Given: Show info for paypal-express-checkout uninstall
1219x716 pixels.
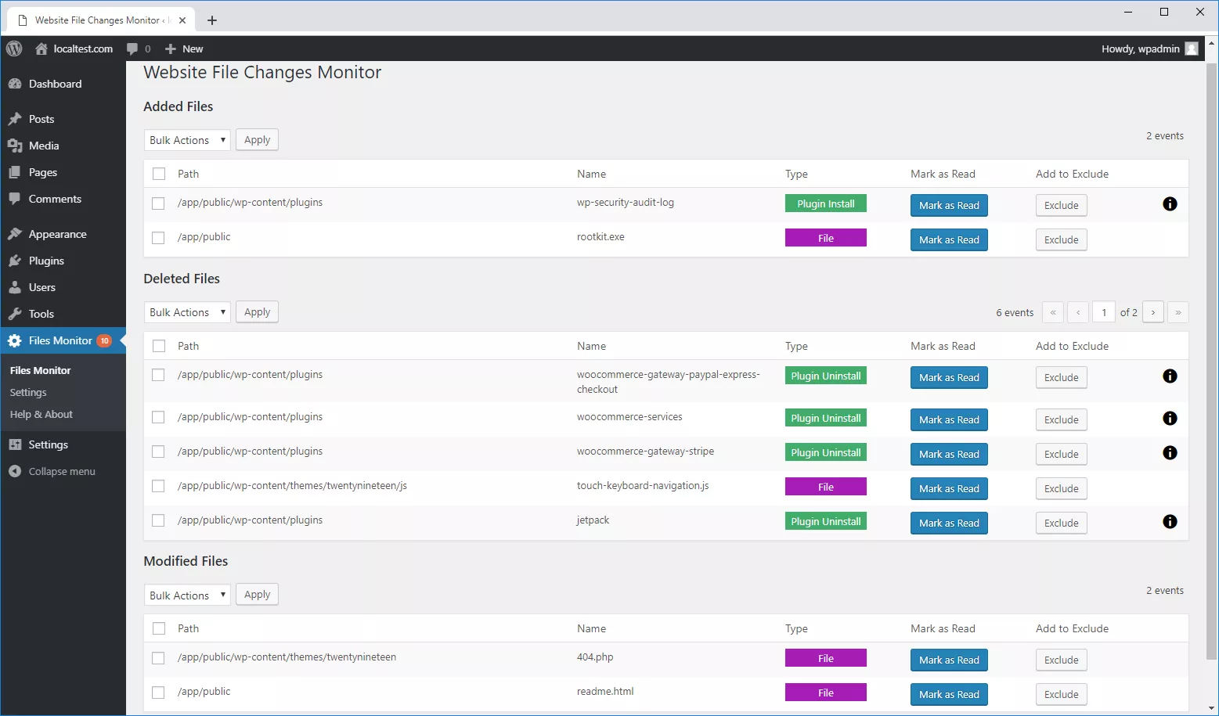Looking at the screenshot, I should (1170, 376).
